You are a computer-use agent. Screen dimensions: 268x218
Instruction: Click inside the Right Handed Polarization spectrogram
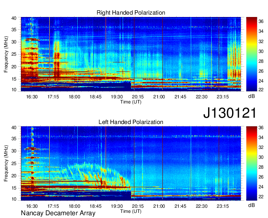pos(131,54)
